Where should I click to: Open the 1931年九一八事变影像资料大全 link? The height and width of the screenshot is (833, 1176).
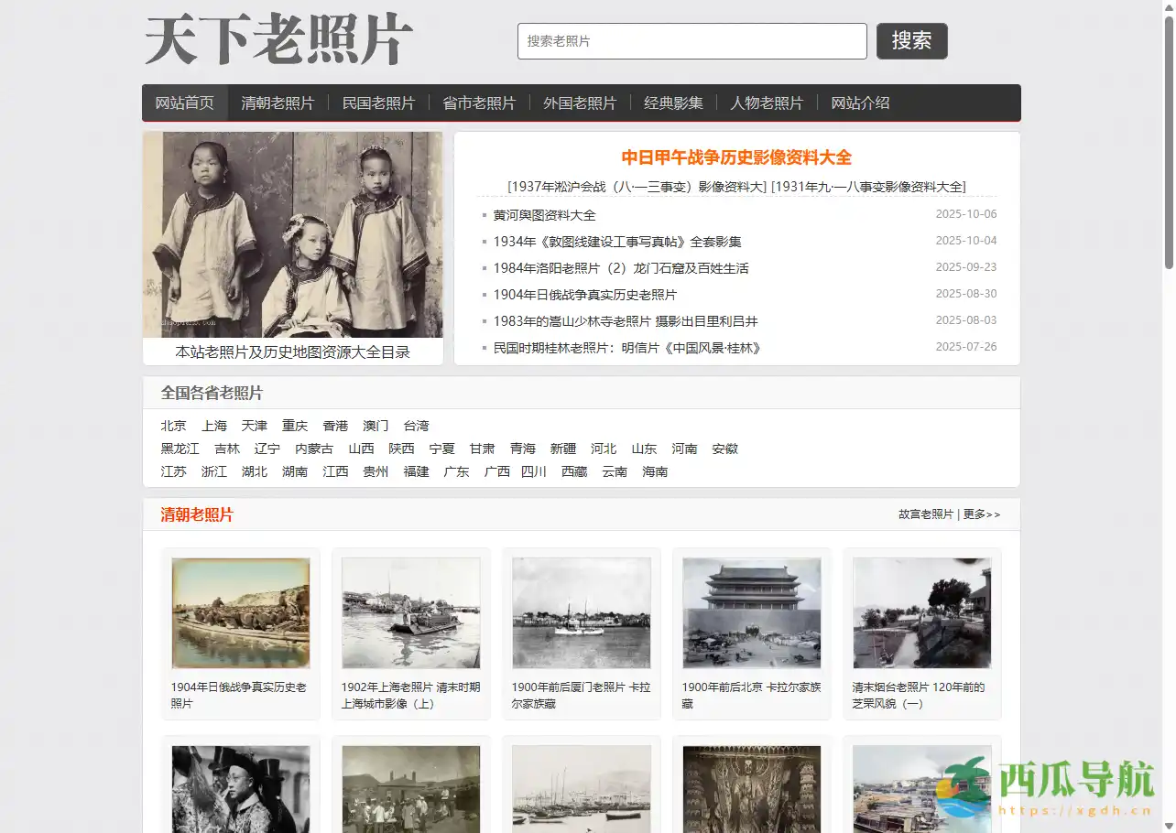click(868, 186)
